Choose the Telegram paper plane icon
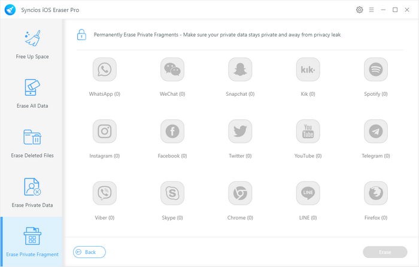Screen dimensions: 419x267 click(x=376, y=131)
